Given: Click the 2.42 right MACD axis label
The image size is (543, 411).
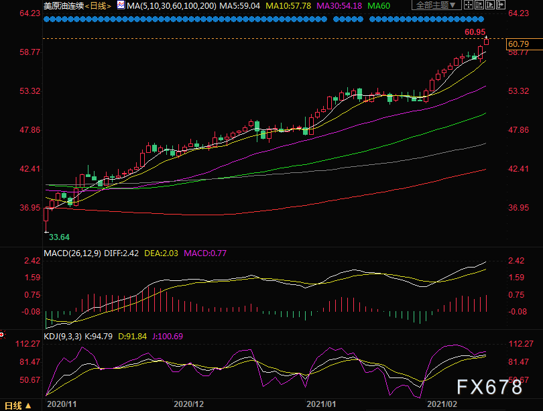Looking at the screenshot, I should (516, 261).
